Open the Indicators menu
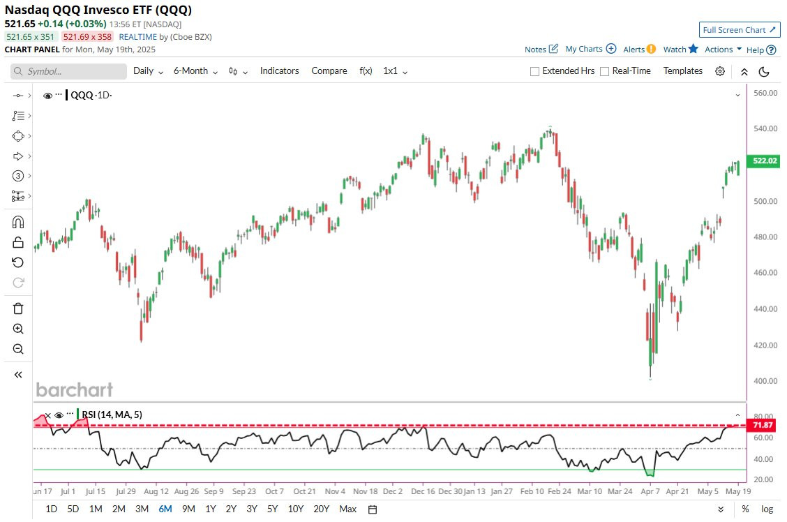 (x=279, y=71)
